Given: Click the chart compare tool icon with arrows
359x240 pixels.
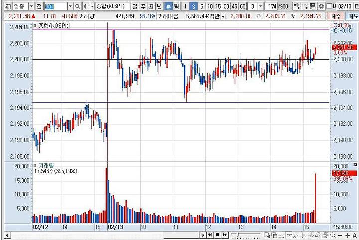Looking at the screenshot, I should pos(297,6).
